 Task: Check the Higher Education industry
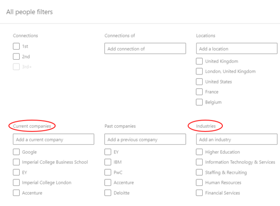click(199, 152)
